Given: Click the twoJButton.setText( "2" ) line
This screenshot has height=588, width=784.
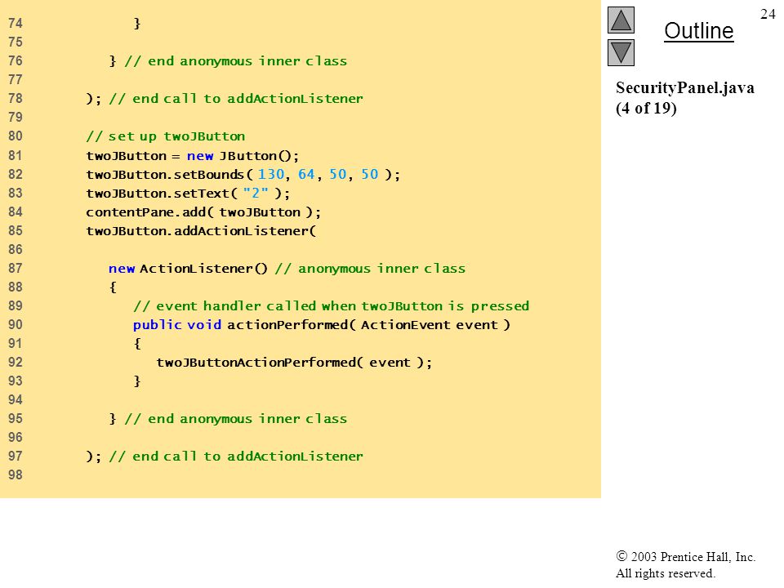Looking at the screenshot, I should pyautogui.click(x=188, y=193).
